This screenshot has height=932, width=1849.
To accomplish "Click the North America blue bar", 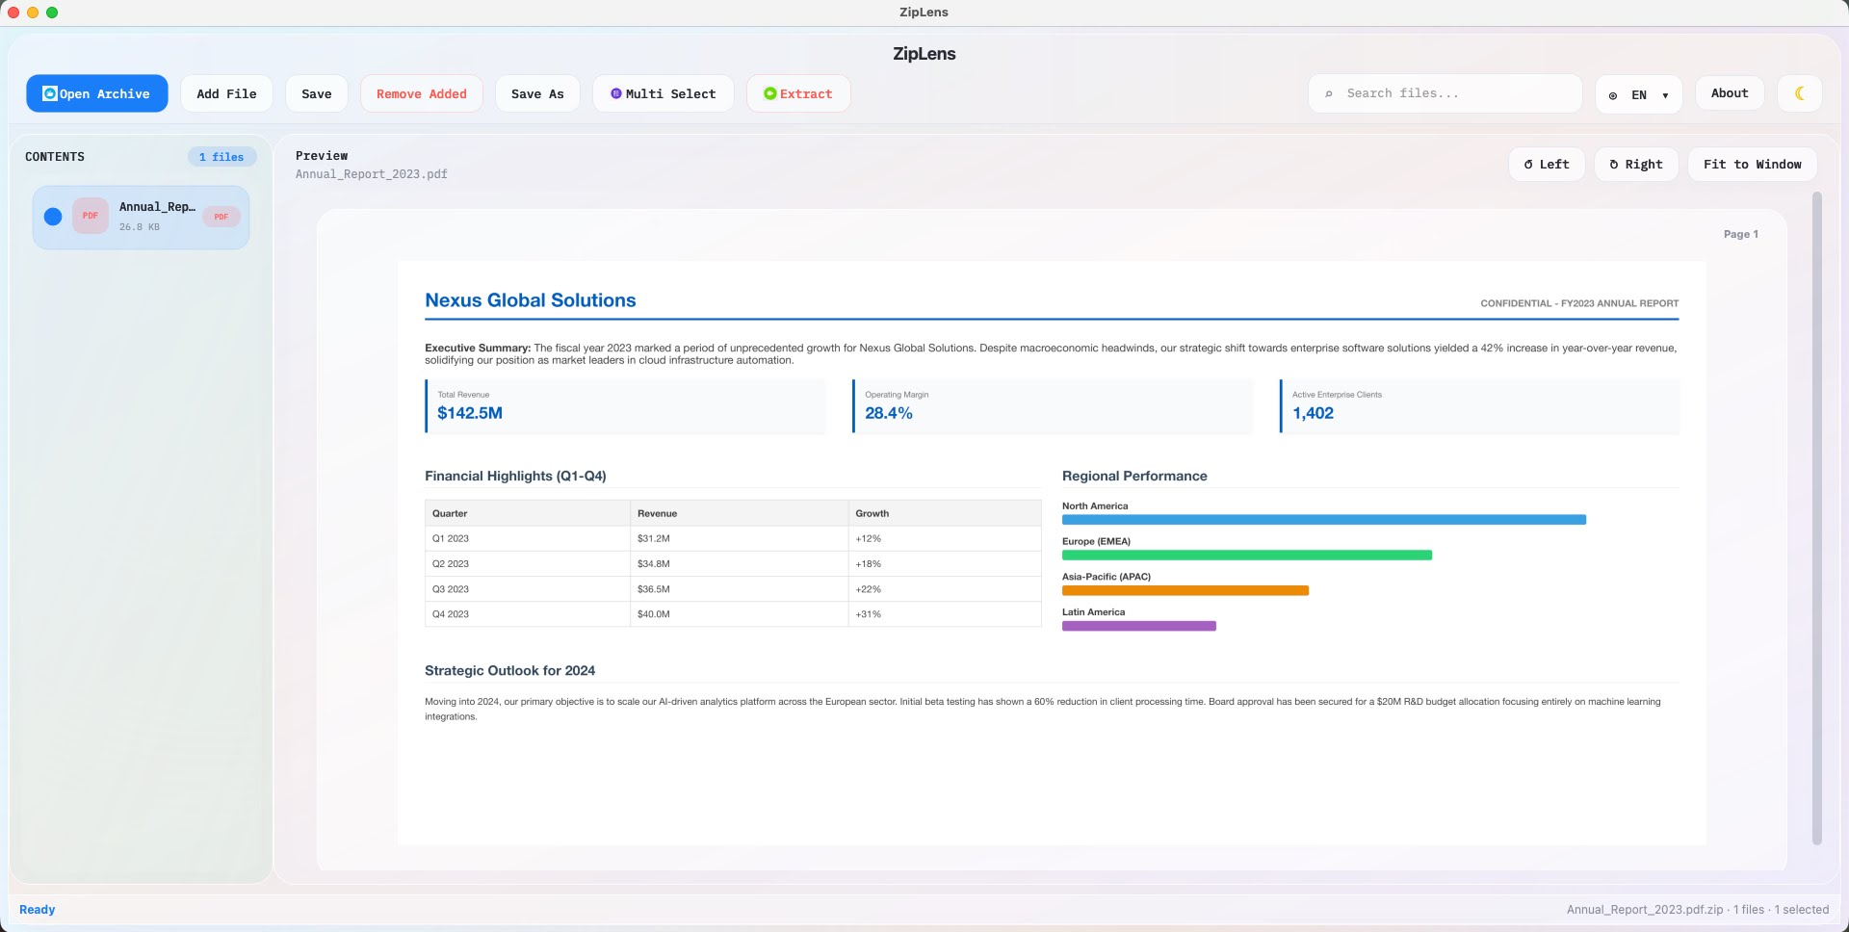I will tap(1323, 520).
